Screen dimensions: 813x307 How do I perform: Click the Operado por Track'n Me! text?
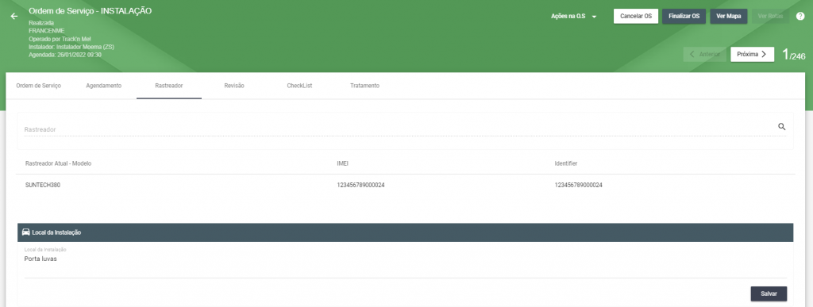pos(60,39)
